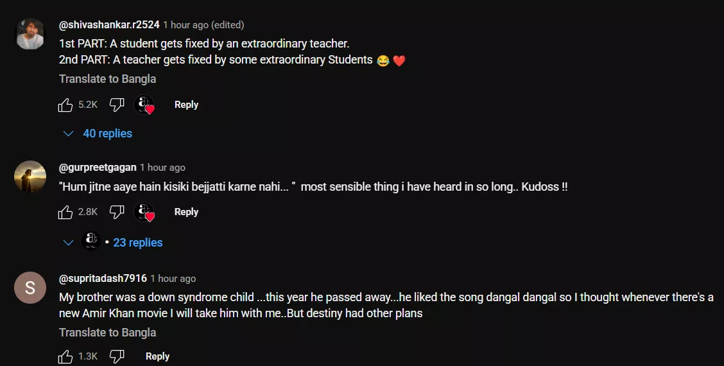Reply to @shivashankar.r2524's comment
This screenshot has width=724, height=366.
186,105
